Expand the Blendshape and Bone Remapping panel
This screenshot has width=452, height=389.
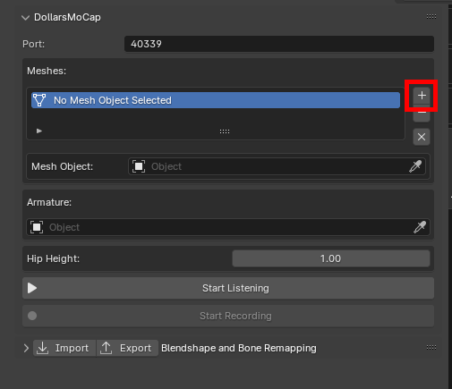click(x=26, y=348)
